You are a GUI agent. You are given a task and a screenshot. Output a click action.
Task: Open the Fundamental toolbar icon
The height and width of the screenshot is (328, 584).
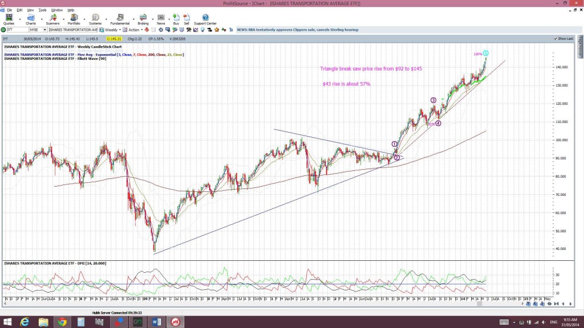[120, 17]
